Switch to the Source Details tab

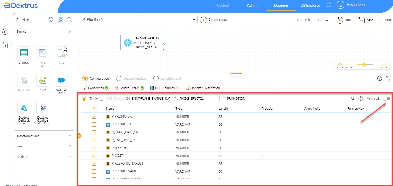tap(129, 88)
